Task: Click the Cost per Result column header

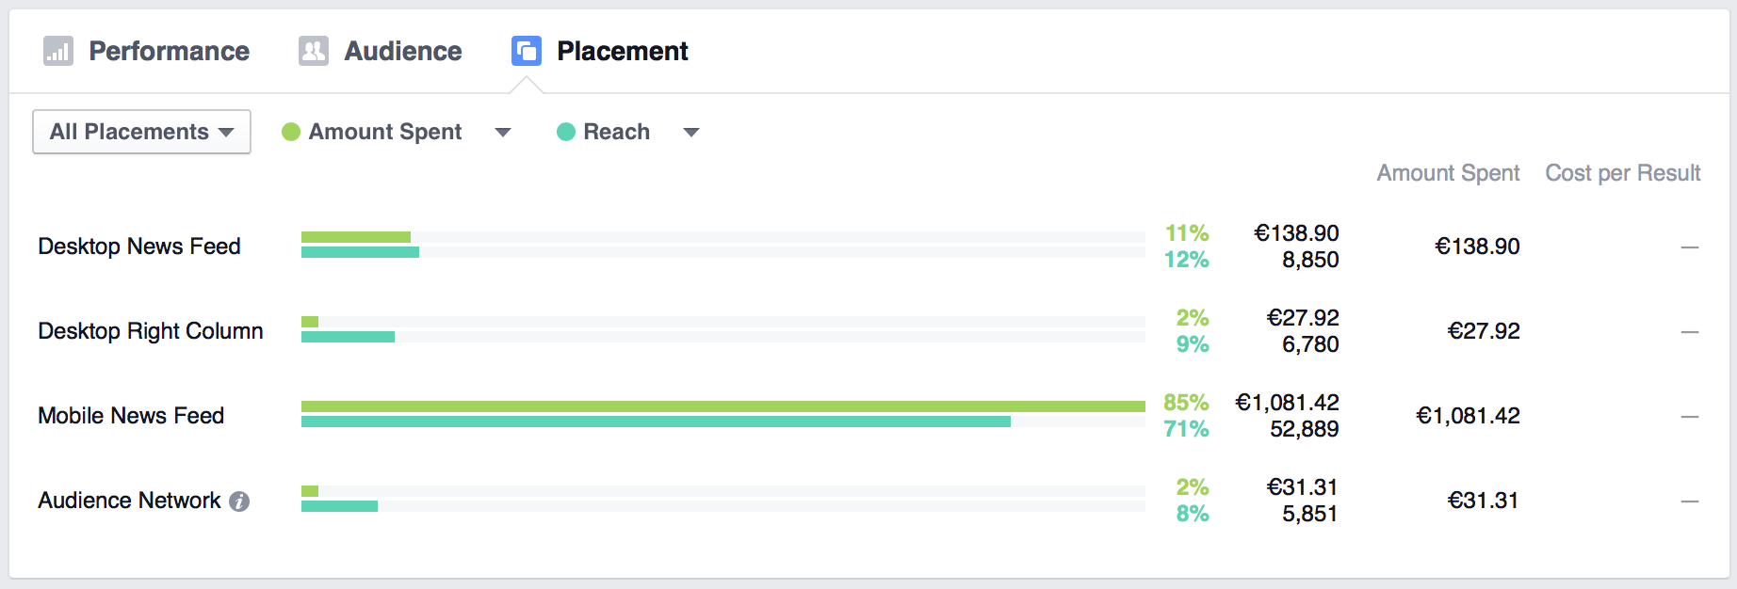Action: tap(1623, 173)
